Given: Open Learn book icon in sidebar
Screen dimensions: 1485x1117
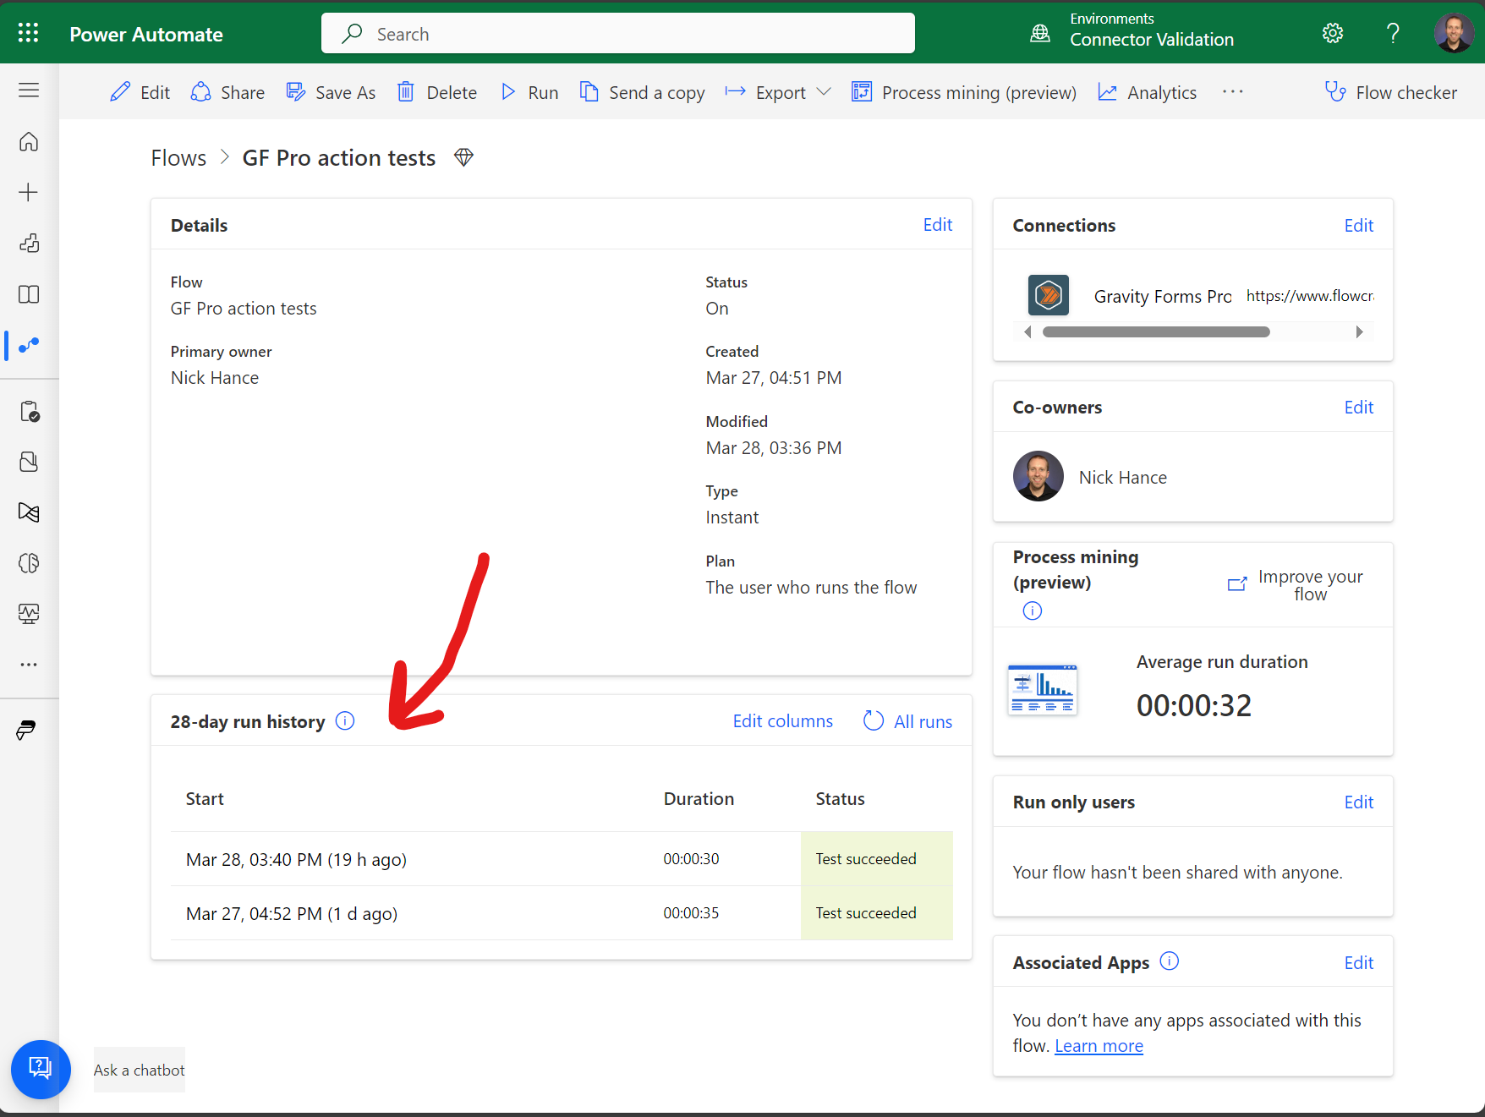Looking at the screenshot, I should pyautogui.click(x=29, y=294).
